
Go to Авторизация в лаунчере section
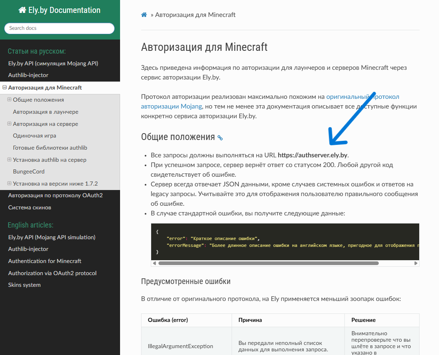pos(46,112)
